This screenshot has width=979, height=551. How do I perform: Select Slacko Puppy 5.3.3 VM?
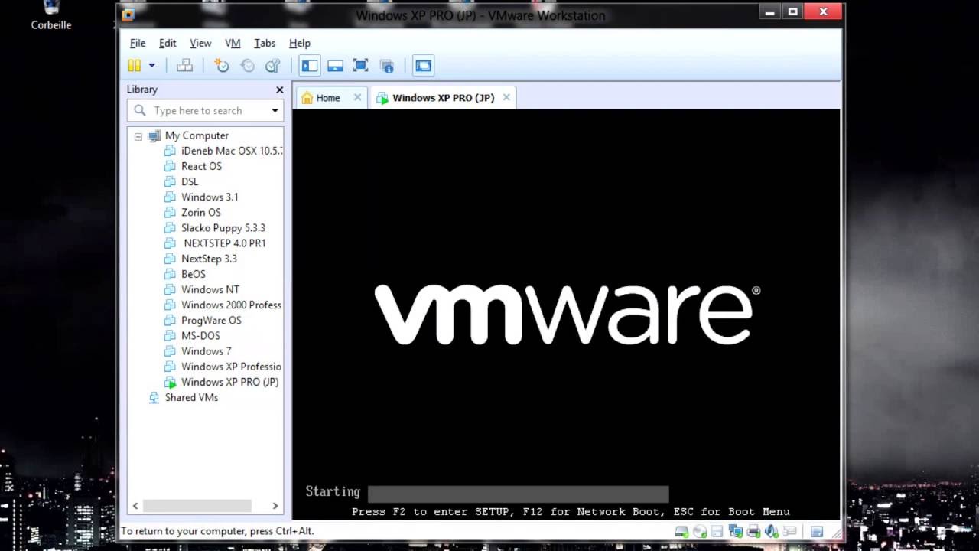pyautogui.click(x=223, y=228)
